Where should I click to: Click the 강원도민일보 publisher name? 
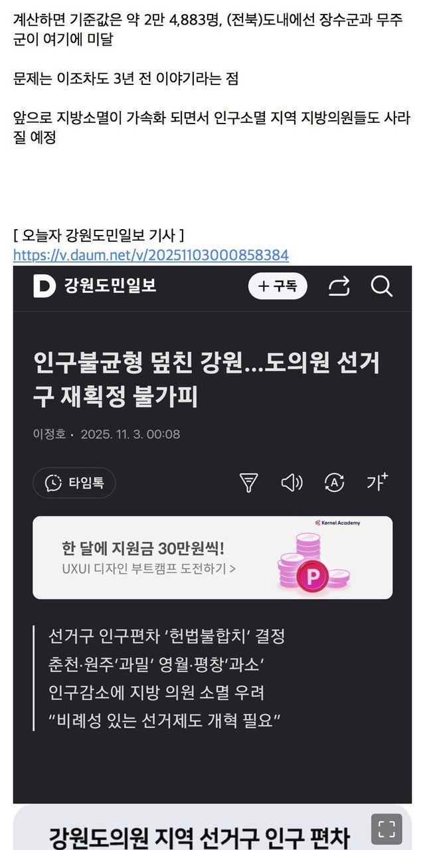point(110,286)
